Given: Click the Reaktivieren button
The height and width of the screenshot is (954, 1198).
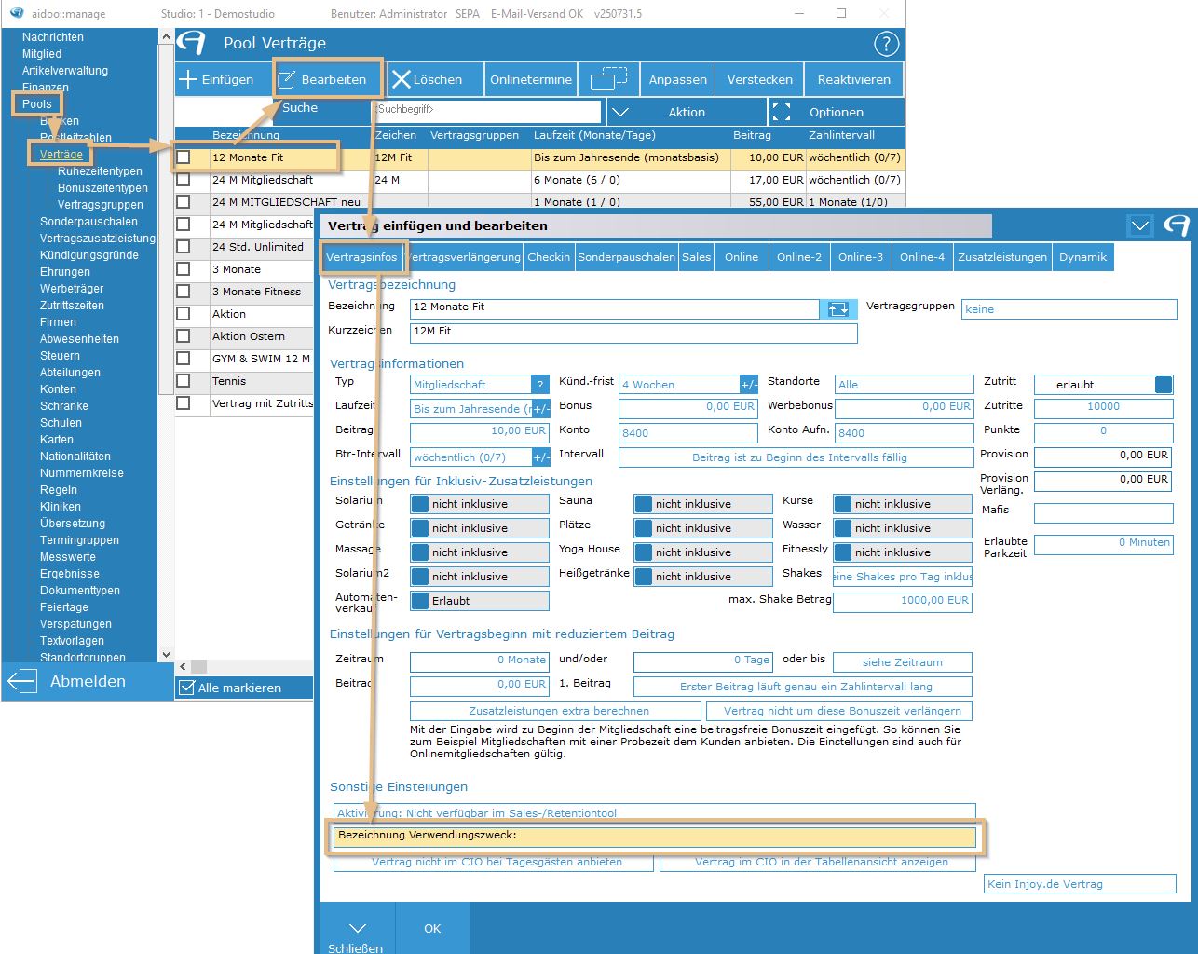Looking at the screenshot, I should [x=853, y=79].
